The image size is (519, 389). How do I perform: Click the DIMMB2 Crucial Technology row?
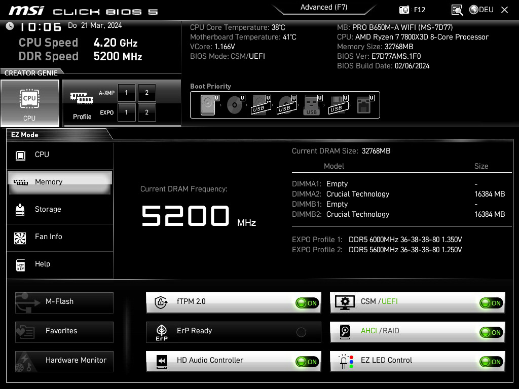[x=398, y=214]
